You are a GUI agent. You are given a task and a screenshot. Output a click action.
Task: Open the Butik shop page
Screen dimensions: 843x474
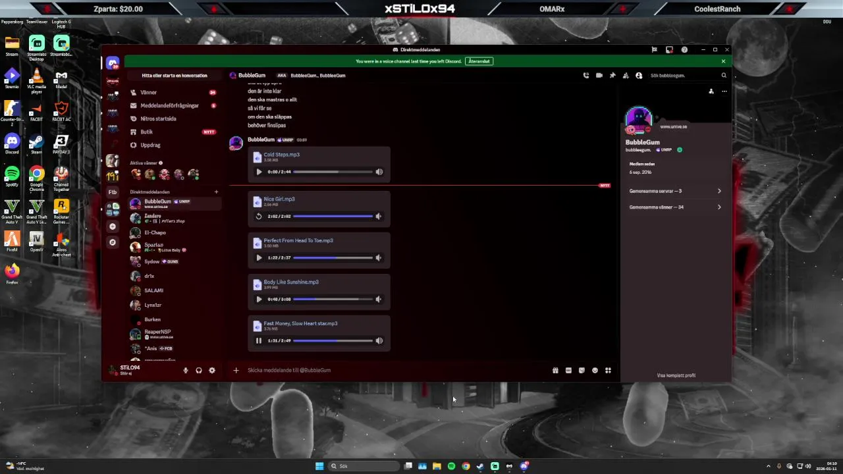[x=174, y=132]
